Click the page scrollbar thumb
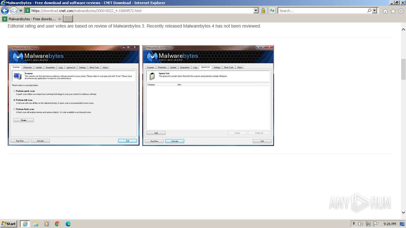 click(403, 69)
